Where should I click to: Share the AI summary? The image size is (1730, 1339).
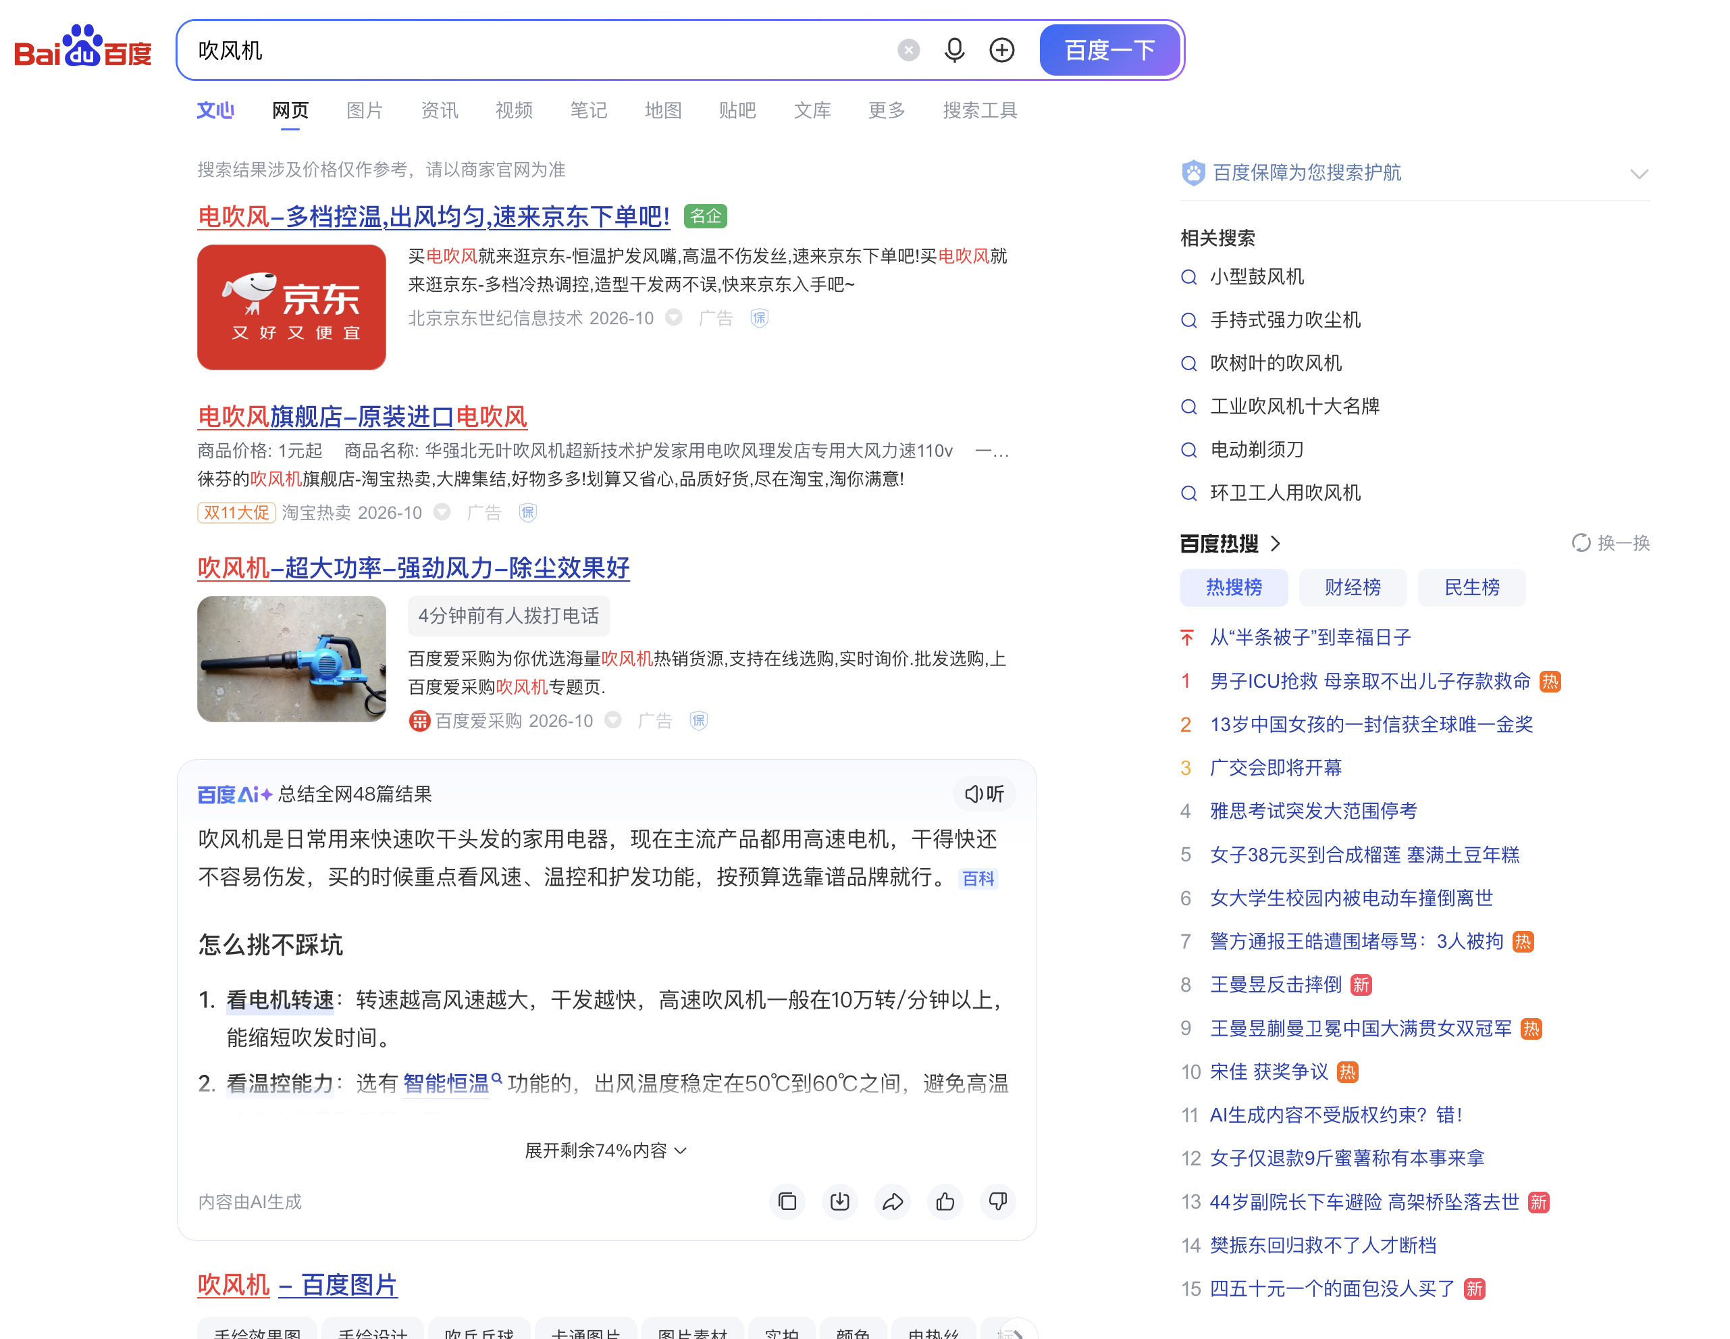pos(893,1202)
